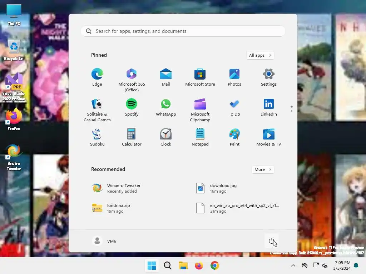Open notification bell icon
This screenshot has height=274, width=366.
356,265
